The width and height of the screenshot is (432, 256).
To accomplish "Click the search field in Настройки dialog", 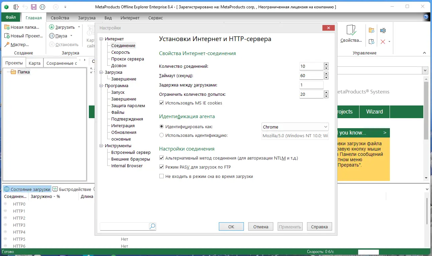I will coord(124,227).
